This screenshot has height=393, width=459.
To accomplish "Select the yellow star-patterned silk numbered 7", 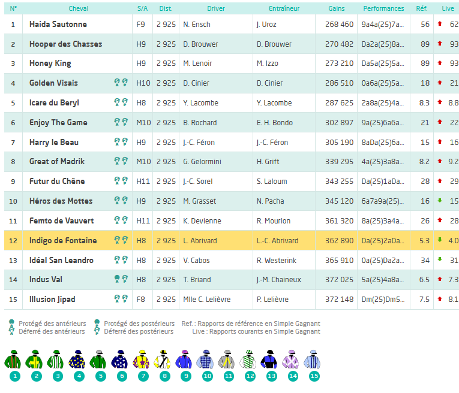I will coord(143,360).
